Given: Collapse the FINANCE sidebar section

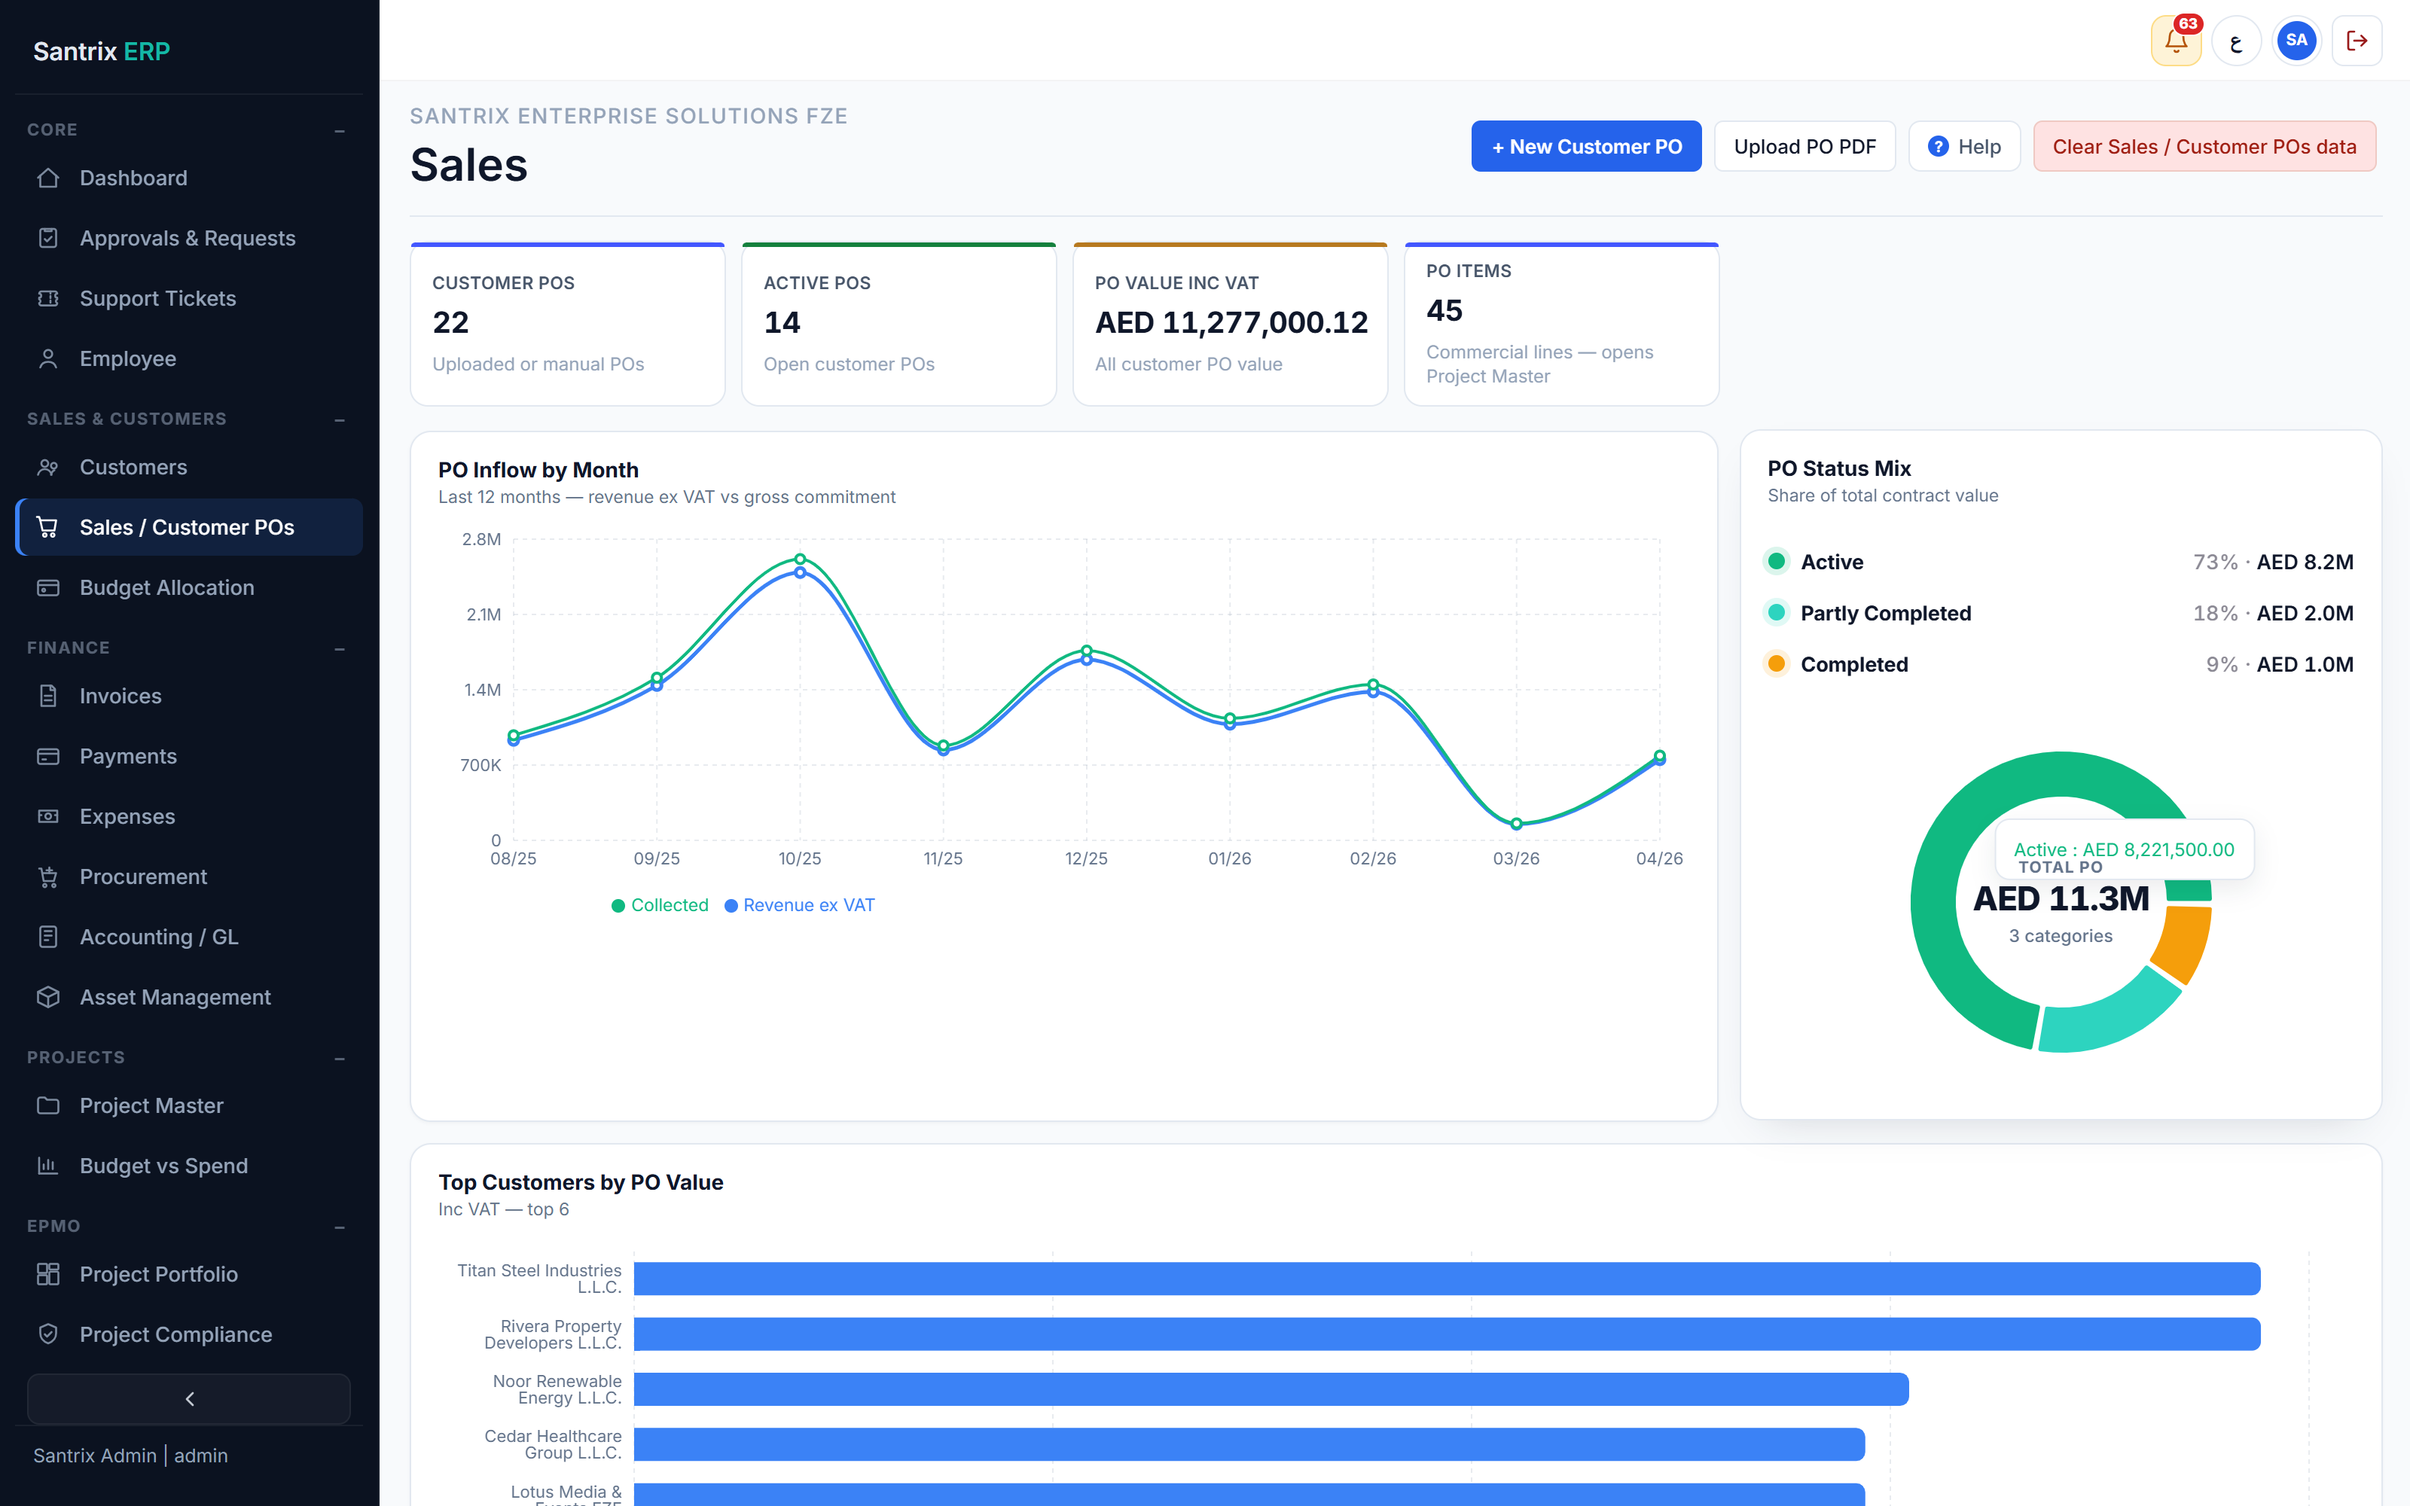Looking at the screenshot, I should [x=340, y=648].
